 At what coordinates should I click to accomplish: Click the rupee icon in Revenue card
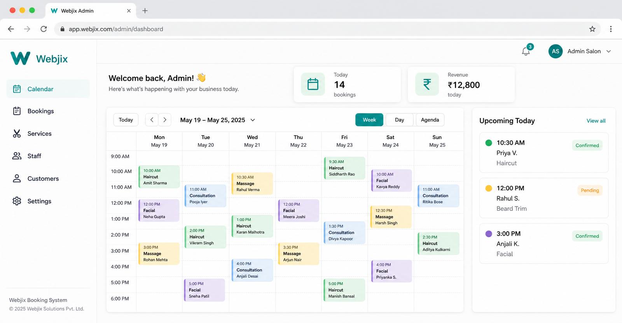click(x=427, y=84)
